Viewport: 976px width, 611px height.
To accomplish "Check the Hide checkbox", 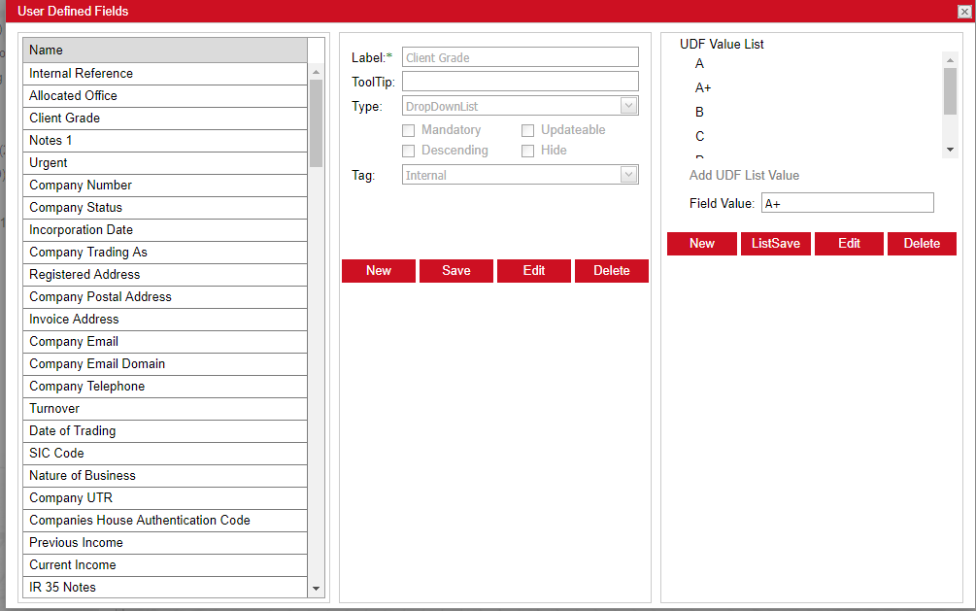I will click(x=528, y=151).
